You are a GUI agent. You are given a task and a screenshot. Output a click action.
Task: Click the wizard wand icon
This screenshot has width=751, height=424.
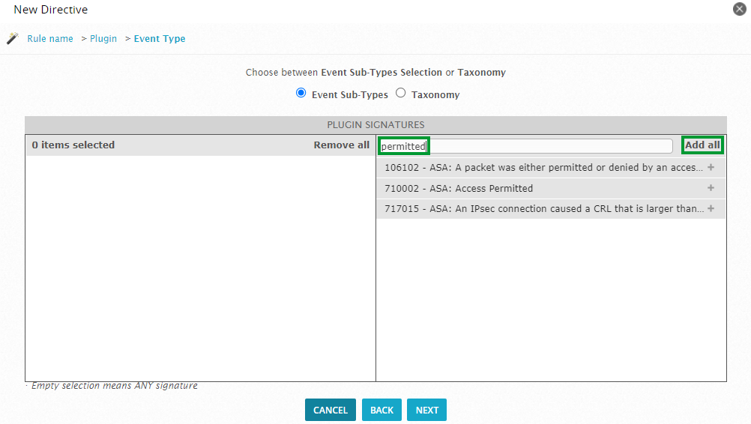(13, 38)
